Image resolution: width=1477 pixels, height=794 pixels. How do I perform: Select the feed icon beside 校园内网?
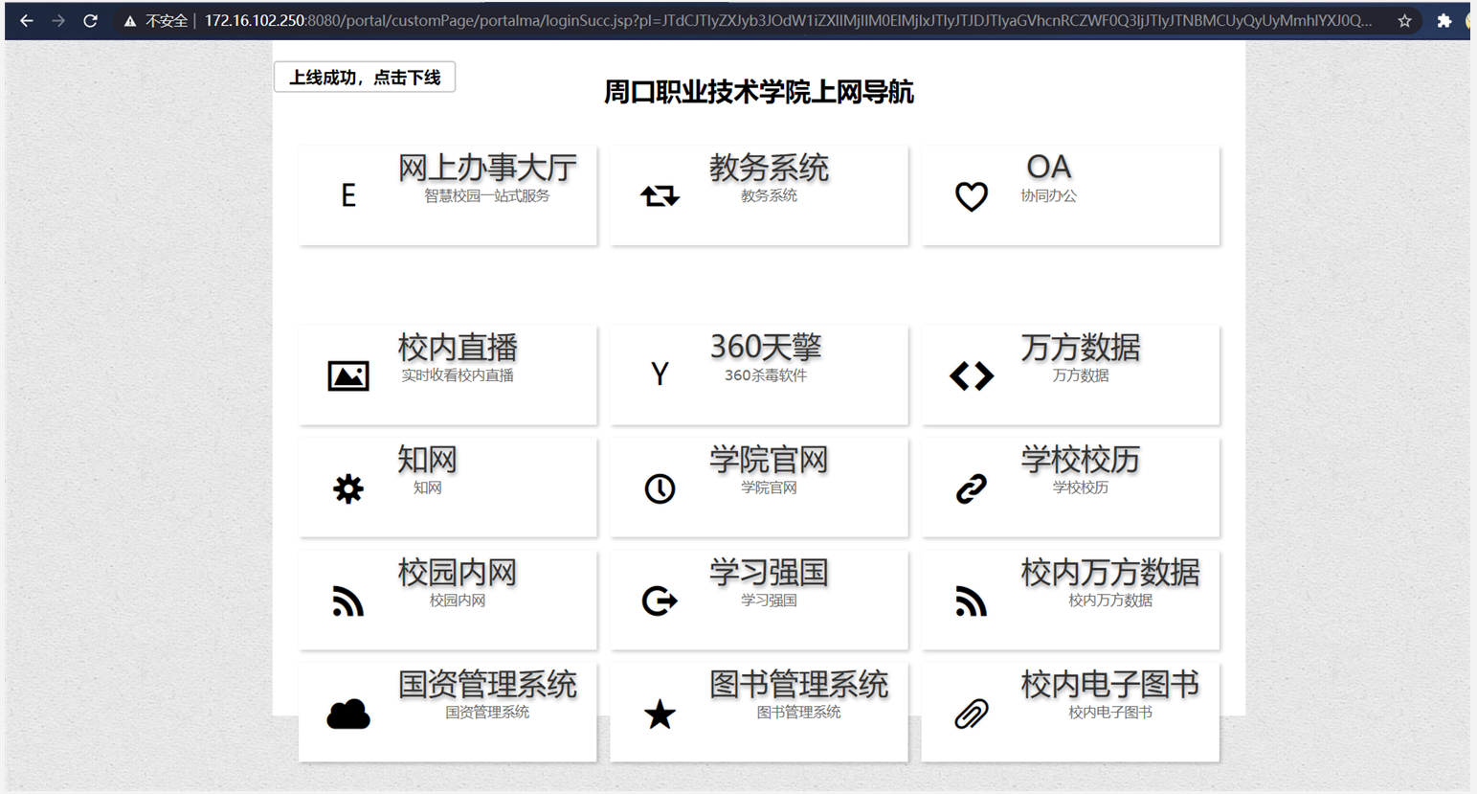pyautogui.click(x=348, y=601)
